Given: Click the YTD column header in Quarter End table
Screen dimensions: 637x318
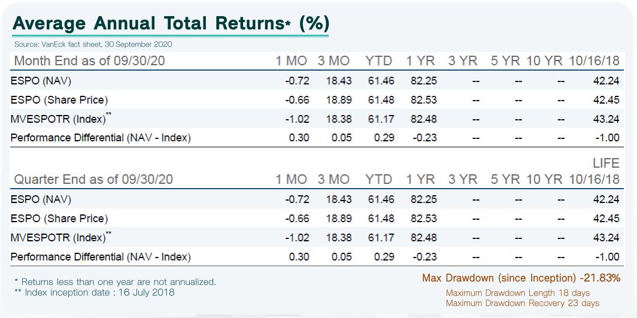Looking at the screenshot, I should point(378,179).
